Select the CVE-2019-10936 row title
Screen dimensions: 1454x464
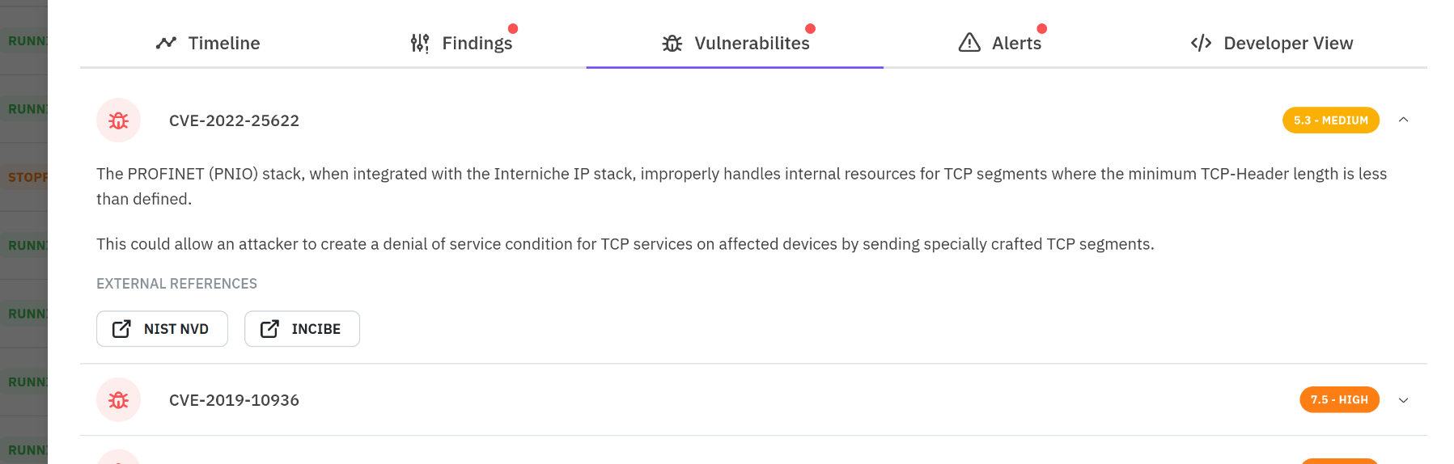tap(234, 400)
